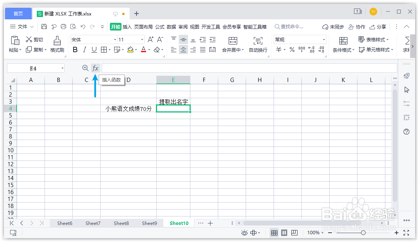Switch to the 插入 ribbon tab
The image size is (419, 242).
pyautogui.click(x=127, y=27)
